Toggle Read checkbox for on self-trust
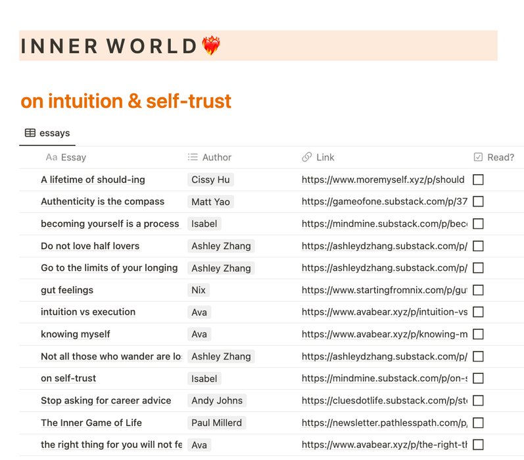Viewport: 524px width, 460px height. 478,378
